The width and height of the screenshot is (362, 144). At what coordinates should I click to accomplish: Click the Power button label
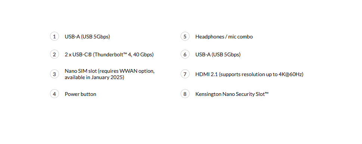(80, 94)
